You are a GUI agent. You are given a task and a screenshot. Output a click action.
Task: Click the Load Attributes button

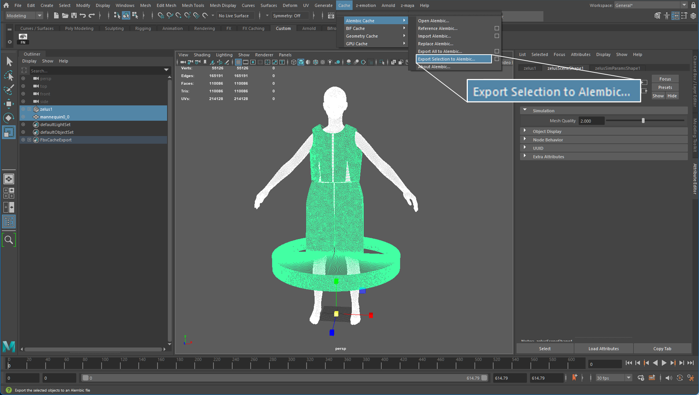point(603,348)
